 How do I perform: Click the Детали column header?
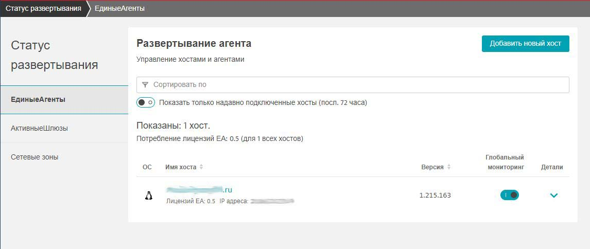click(x=552, y=167)
